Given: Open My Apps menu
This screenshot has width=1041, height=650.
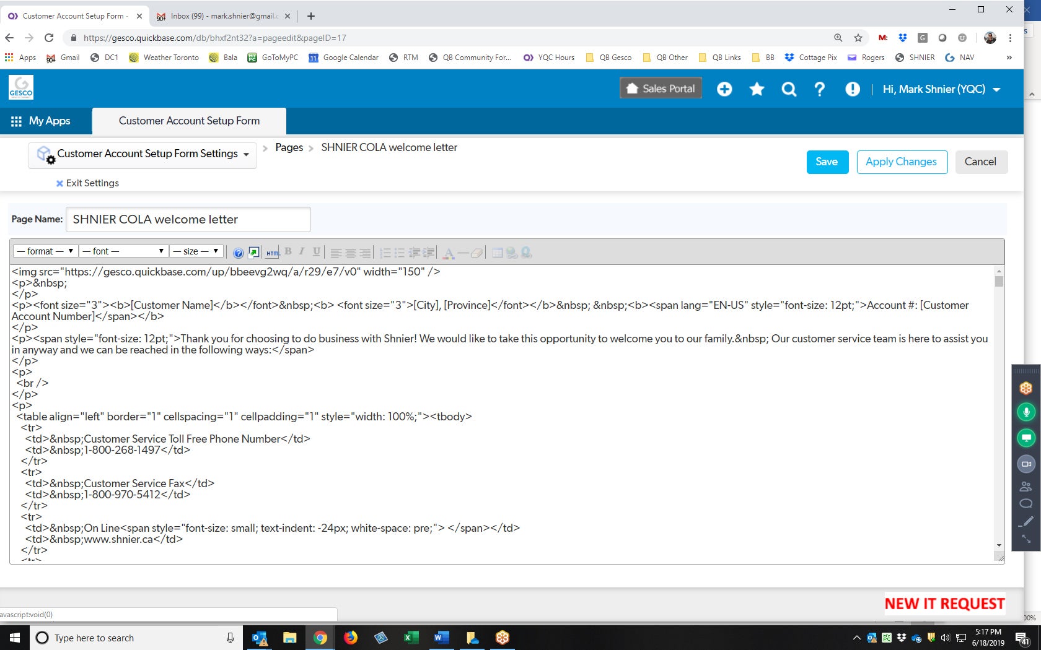Looking at the screenshot, I should coord(41,121).
